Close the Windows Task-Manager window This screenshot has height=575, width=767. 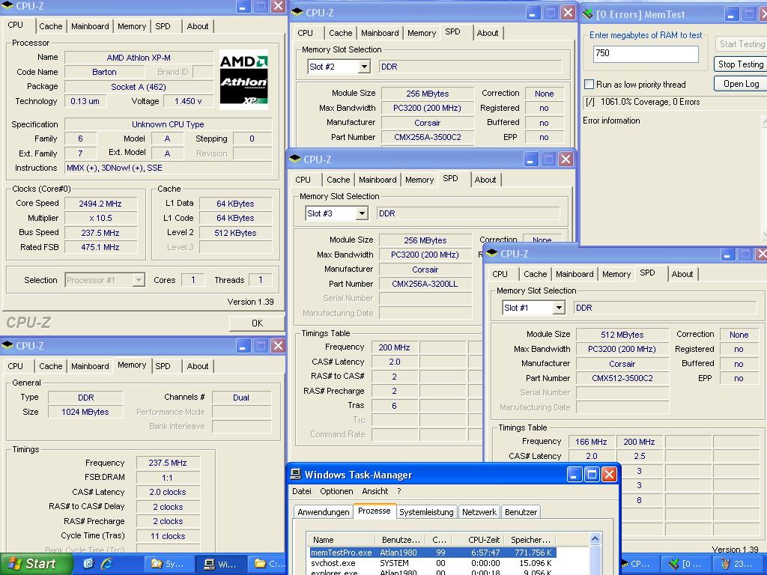pyautogui.click(x=609, y=474)
